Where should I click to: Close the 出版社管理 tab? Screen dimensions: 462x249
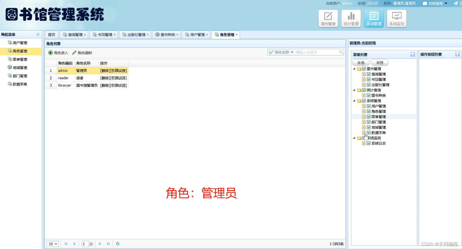[x=148, y=34]
